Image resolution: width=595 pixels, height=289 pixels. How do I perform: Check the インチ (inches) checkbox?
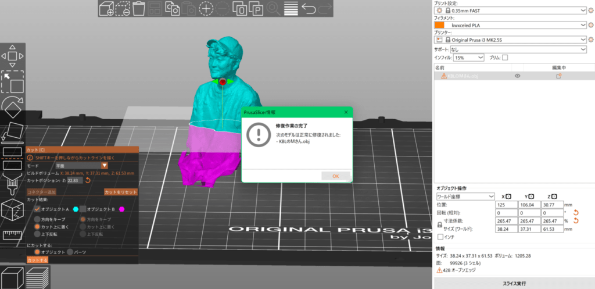[x=440, y=237]
